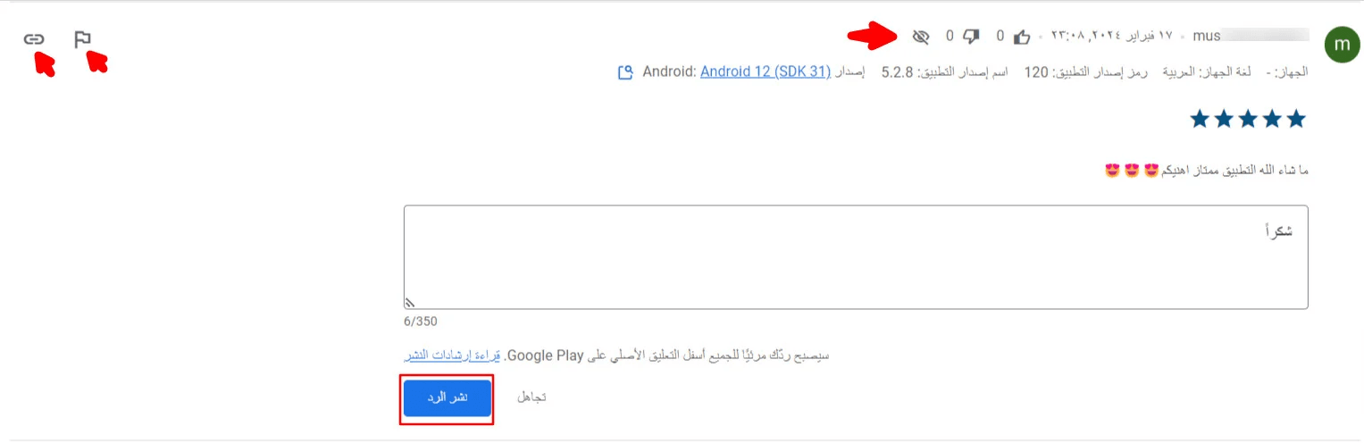Publish the reply with the blue button

[447, 397]
